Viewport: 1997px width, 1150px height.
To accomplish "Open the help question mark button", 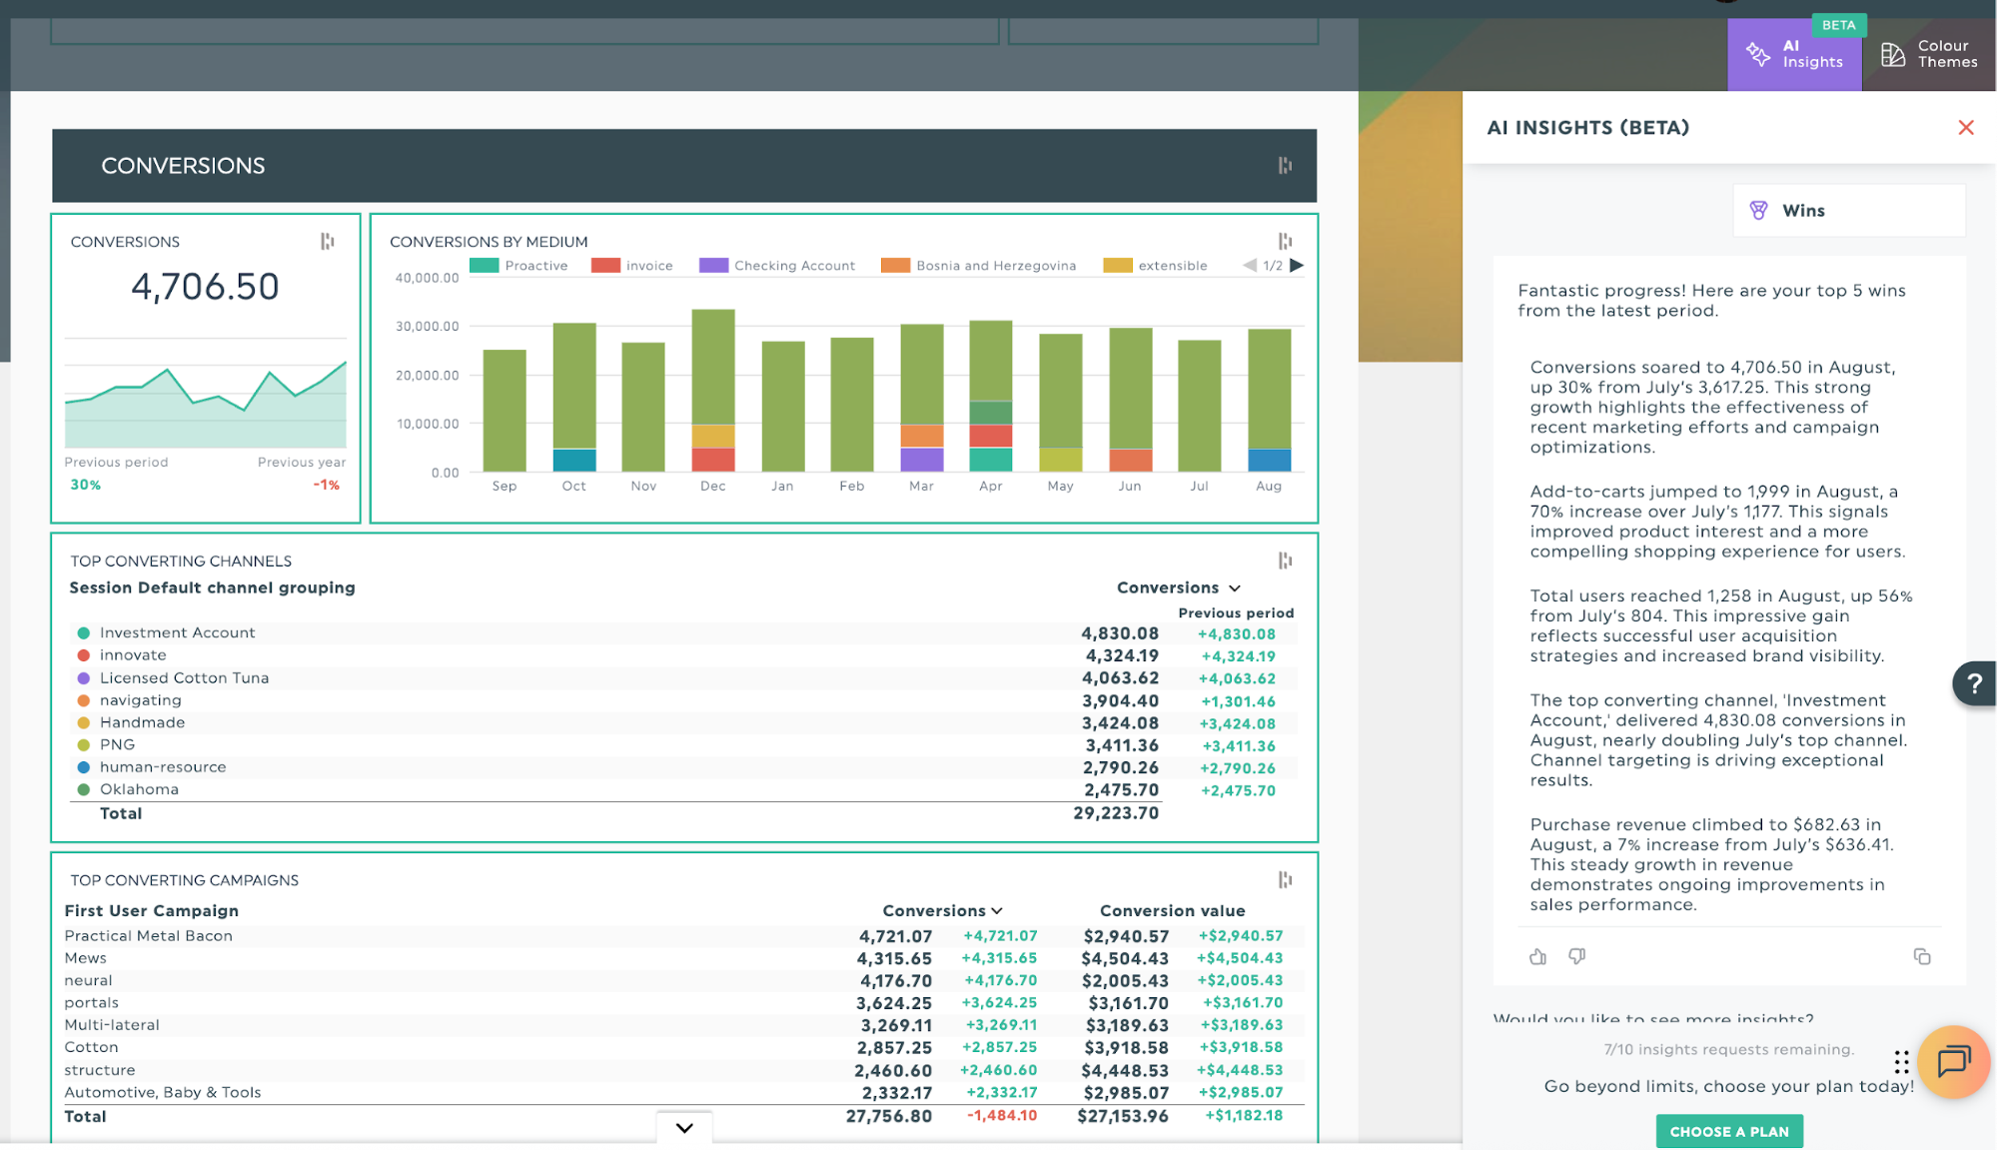I will tap(1973, 684).
